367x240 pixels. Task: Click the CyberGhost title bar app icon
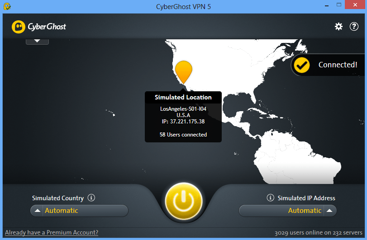click(x=7, y=6)
